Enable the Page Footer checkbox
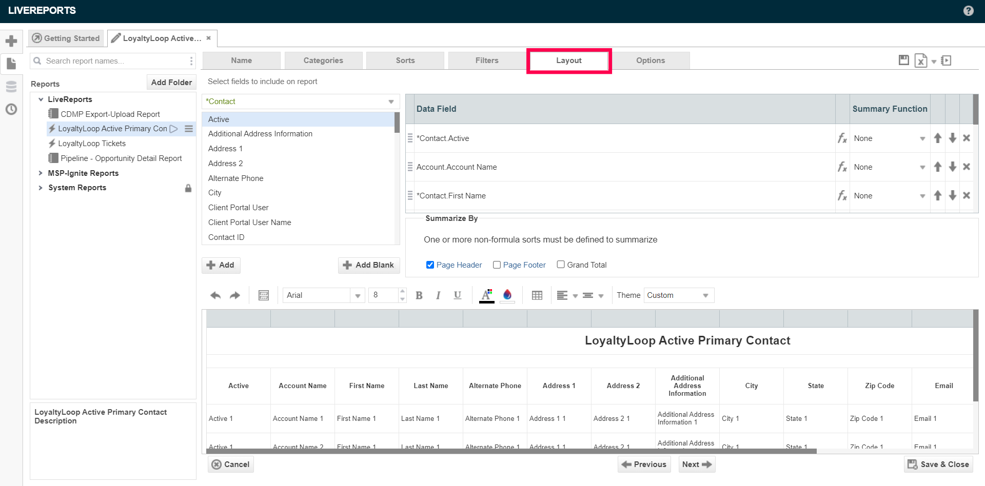The width and height of the screenshot is (985, 486). (497, 265)
